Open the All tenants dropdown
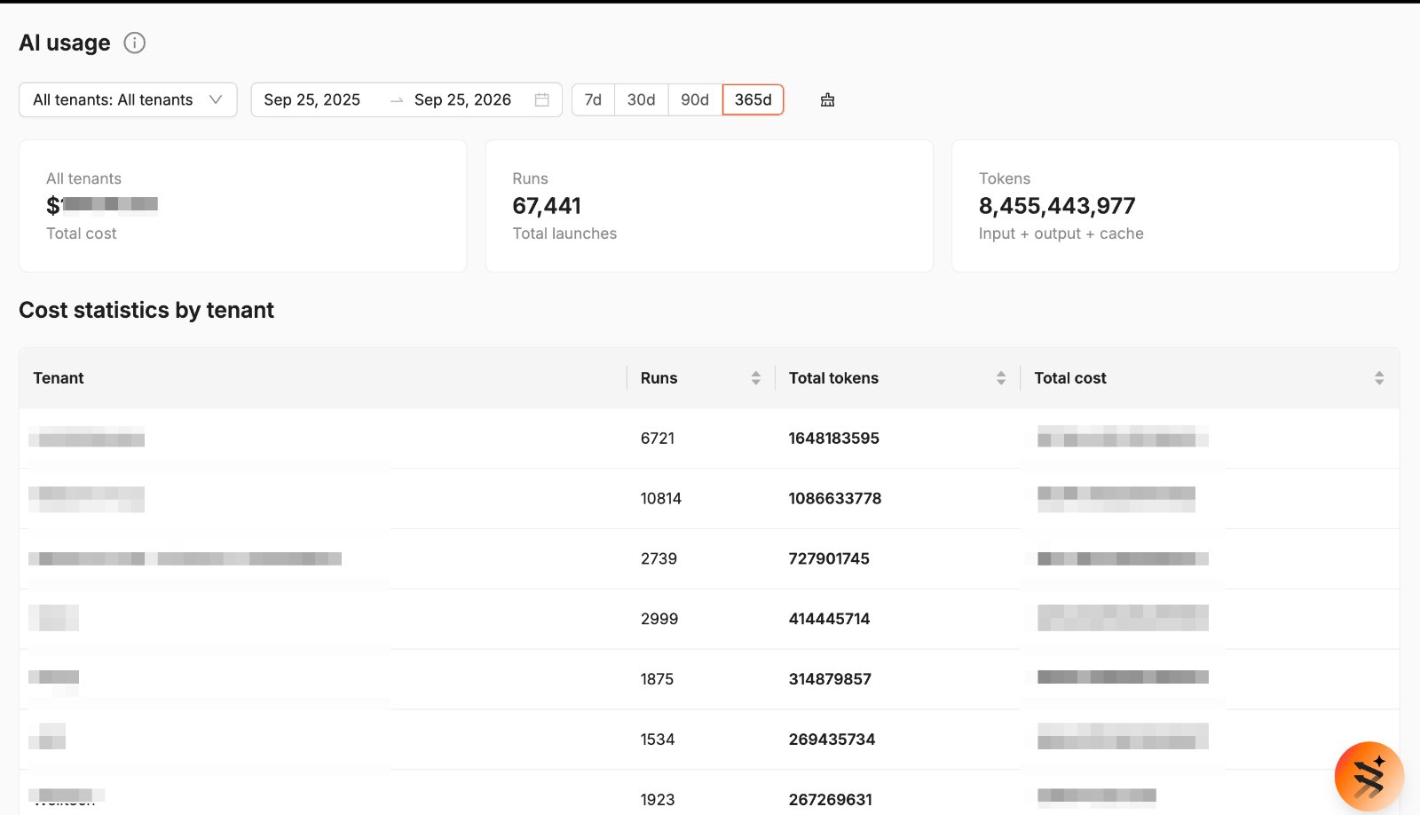This screenshot has width=1420, height=815. (128, 99)
